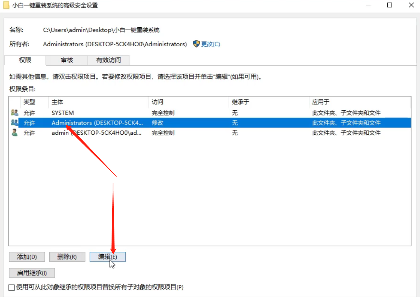Click the 启用继承(I) button
The height and width of the screenshot is (297, 420).
[32, 273]
